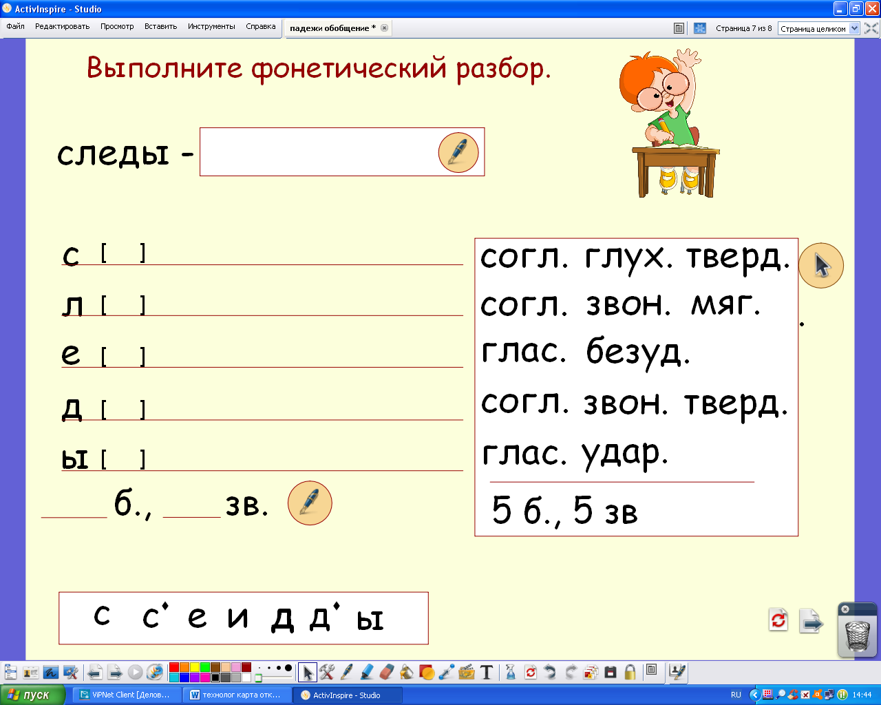Open the Insert Media clapperboard tool
The height and width of the screenshot is (705, 881).
(x=467, y=672)
